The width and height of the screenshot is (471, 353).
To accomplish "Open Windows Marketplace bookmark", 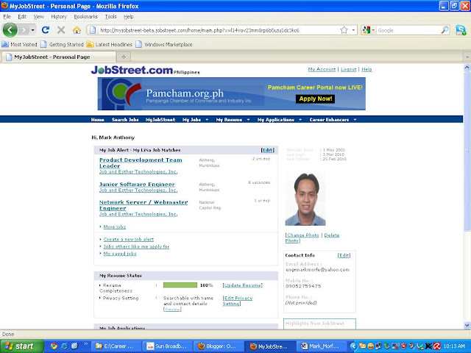I will click(164, 44).
